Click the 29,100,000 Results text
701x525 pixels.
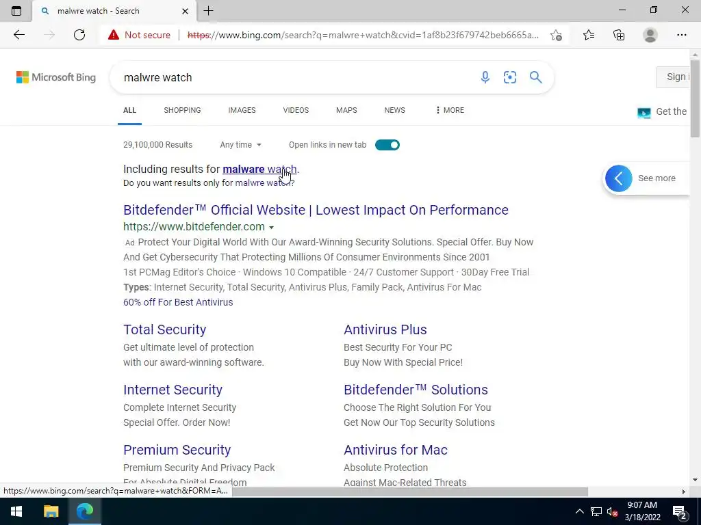click(158, 145)
